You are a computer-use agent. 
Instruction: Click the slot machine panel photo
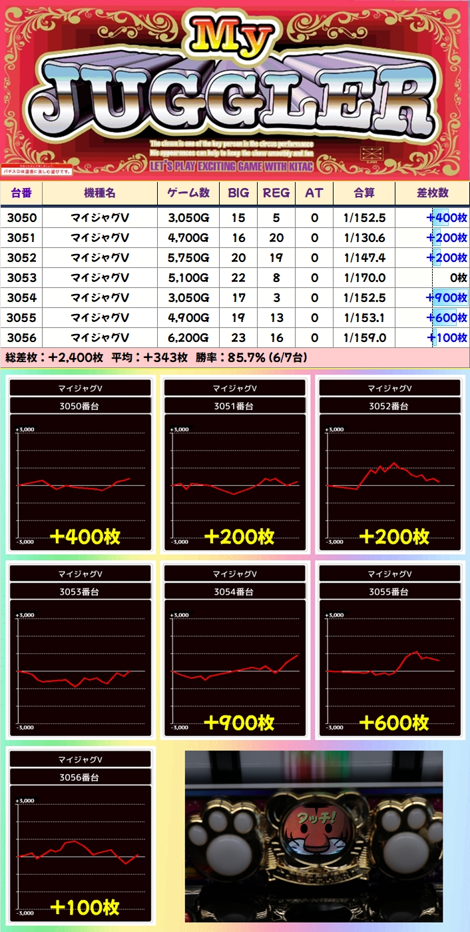pyautogui.click(x=314, y=836)
